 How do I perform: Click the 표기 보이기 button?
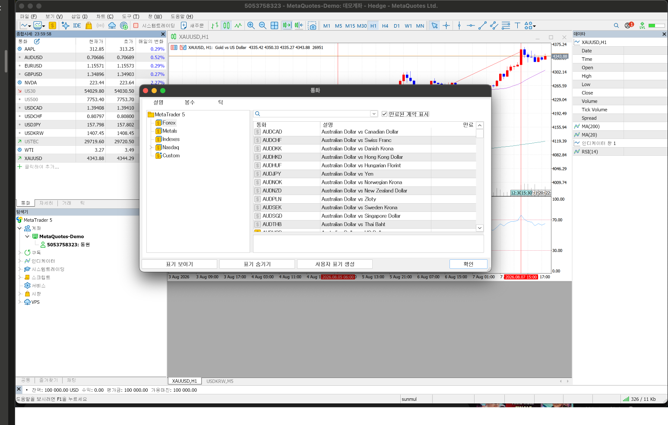(x=179, y=264)
